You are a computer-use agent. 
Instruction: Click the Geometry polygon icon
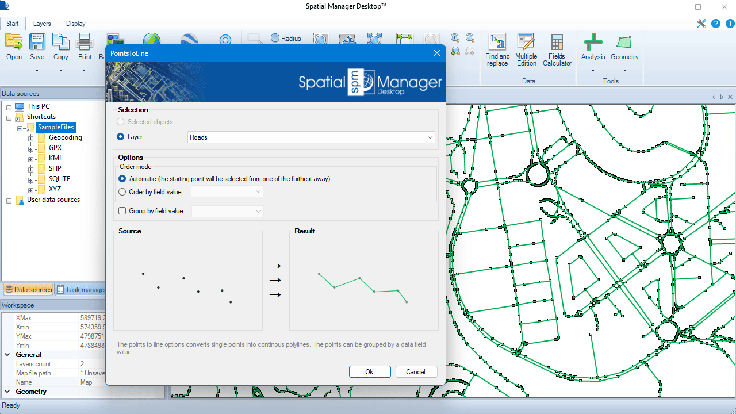[x=624, y=42]
